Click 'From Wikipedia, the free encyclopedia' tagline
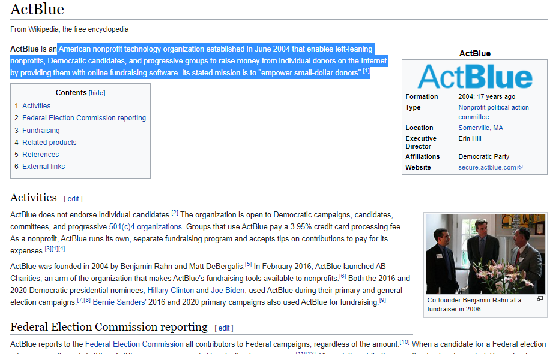Screen dimensions: 550x354 (70, 29)
